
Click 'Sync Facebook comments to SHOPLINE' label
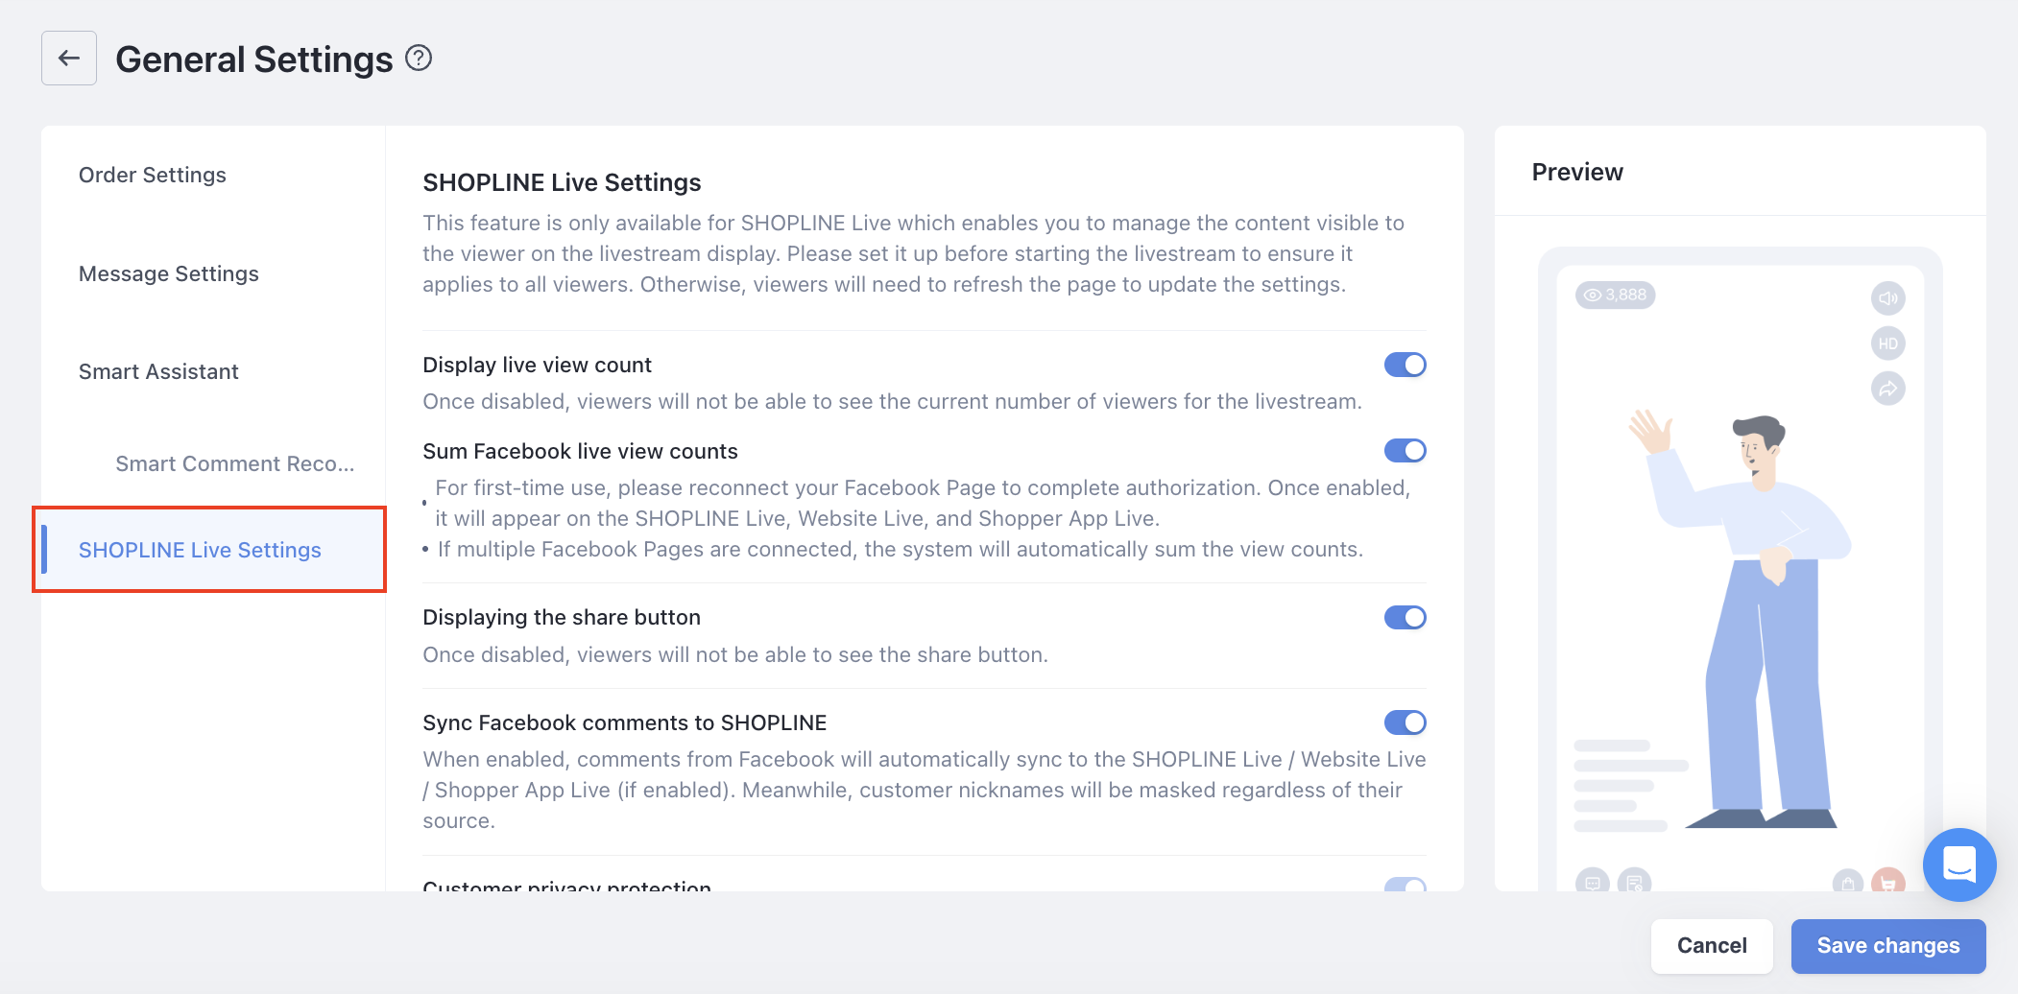(625, 722)
